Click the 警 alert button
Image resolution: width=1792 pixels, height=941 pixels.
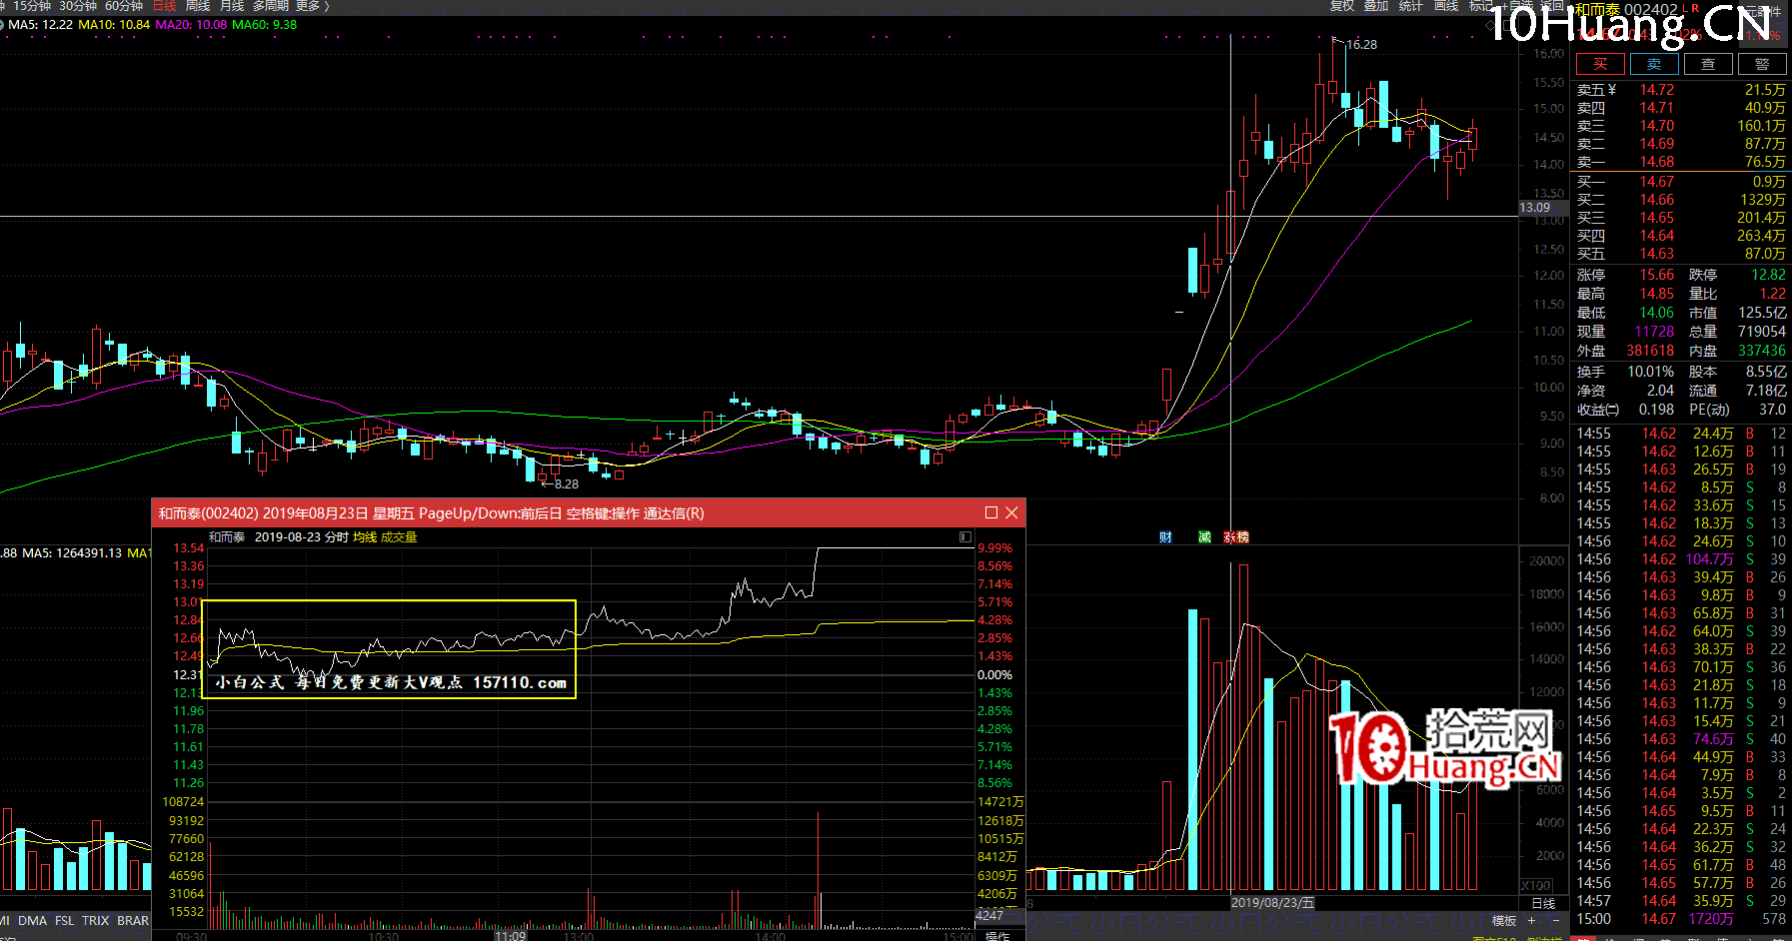pyautogui.click(x=1762, y=64)
